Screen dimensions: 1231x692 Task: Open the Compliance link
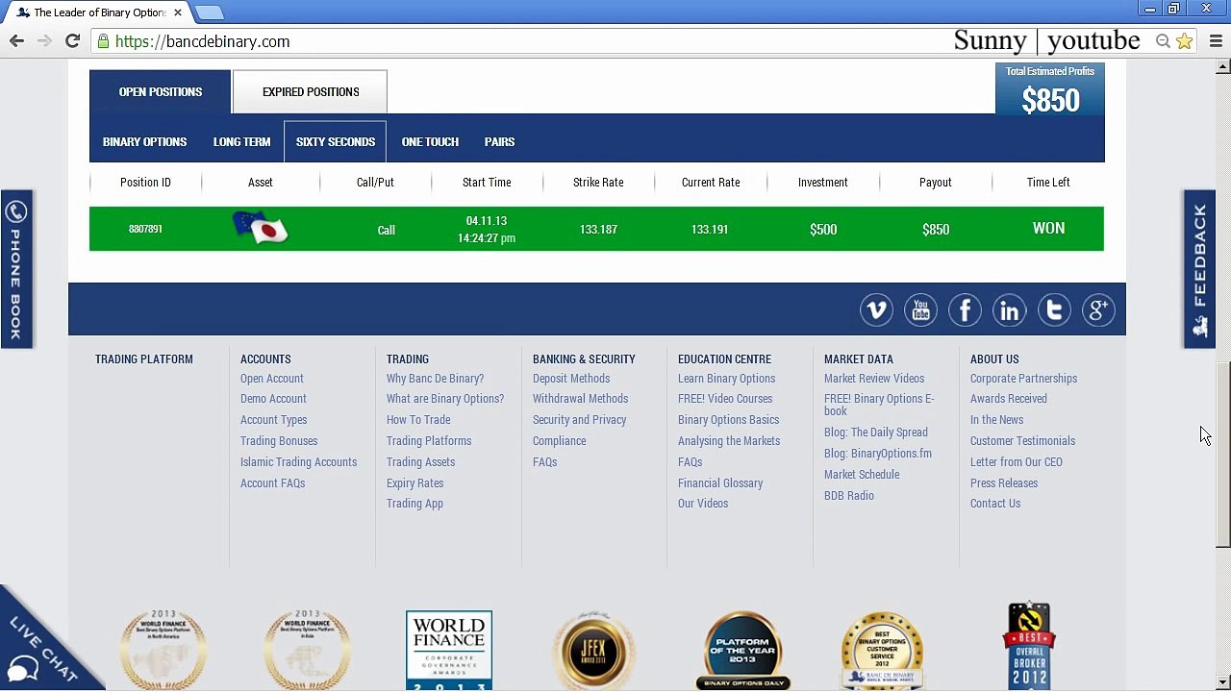click(559, 441)
